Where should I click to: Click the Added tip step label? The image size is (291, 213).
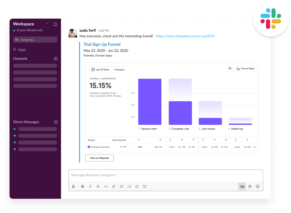237,129
